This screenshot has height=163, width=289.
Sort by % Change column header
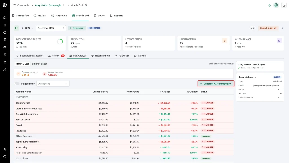192,92
